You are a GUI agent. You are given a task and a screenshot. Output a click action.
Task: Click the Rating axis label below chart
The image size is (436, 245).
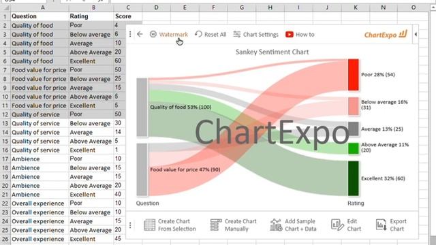[356, 203]
